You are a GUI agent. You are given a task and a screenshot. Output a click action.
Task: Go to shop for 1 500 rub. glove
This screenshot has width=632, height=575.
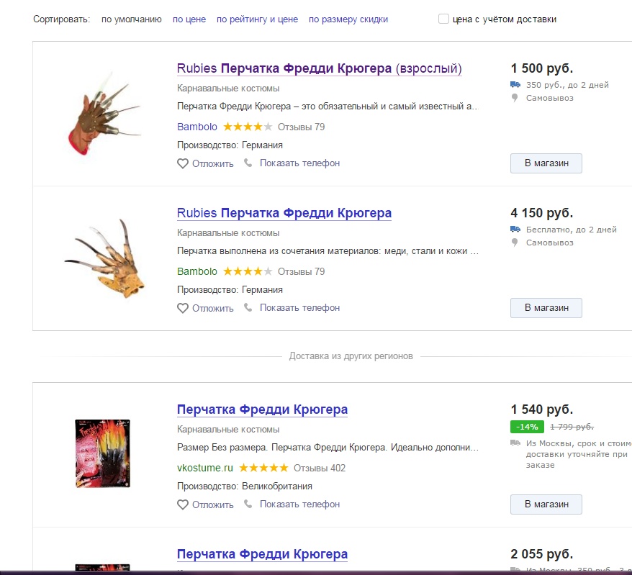coord(546,163)
